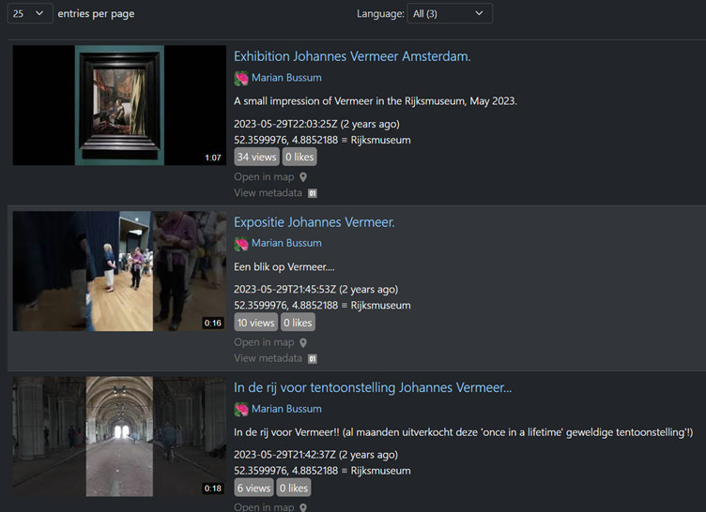The height and width of the screenshot is (512, 706).
Task: Click the rose avatar icon in Exhibition entry
Action: 241,78
